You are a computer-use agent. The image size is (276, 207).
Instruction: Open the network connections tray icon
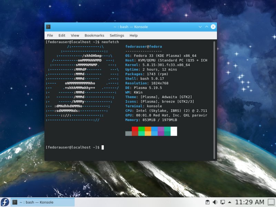(x=223, y=202)
